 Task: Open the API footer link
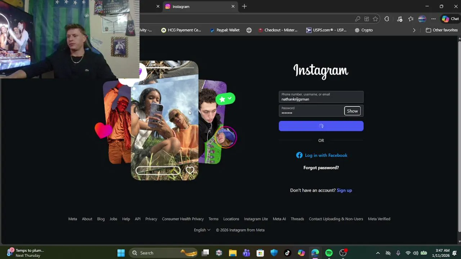138,219
